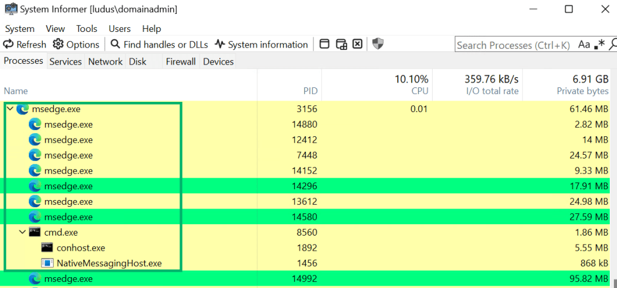Open System information window

pos(262,45)
